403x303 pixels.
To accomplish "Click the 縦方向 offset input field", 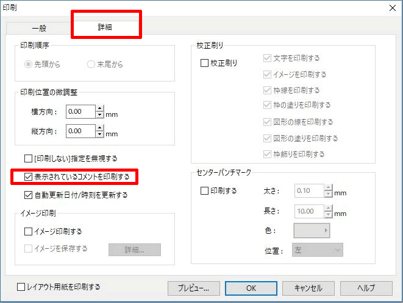I will click(80, 131).
